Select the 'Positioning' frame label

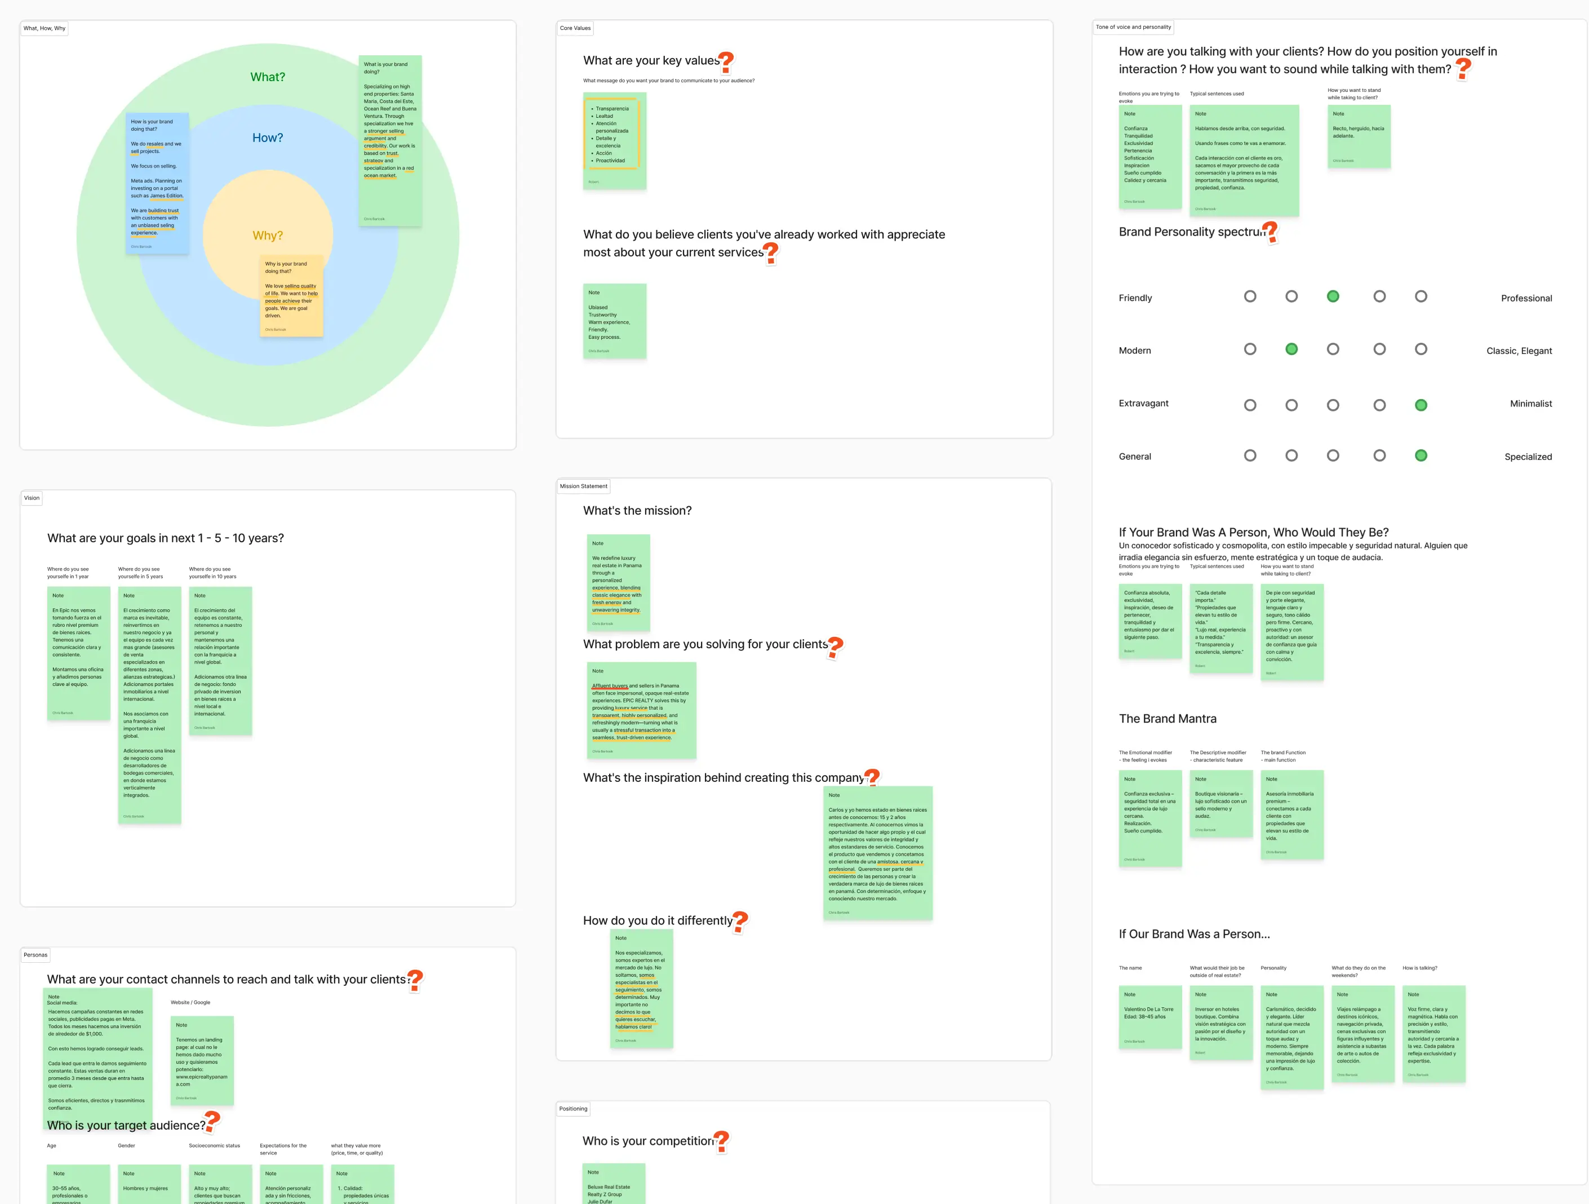[573, 1109]
